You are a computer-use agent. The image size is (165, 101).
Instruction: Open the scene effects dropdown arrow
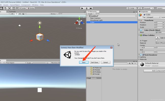pyautogui.click(x=26, y=14)
